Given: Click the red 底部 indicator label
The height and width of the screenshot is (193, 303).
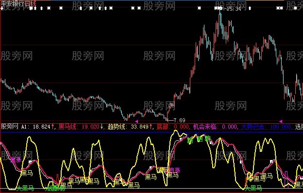Looking at the screenshot, I should tap(163, 127).
